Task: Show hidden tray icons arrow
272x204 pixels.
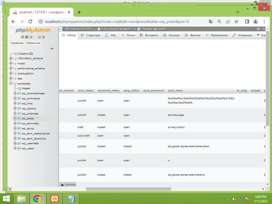Action: (x=228, y=199)
